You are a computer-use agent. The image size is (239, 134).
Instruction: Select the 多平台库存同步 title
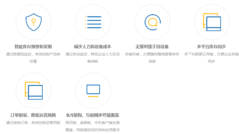(212, 47)
